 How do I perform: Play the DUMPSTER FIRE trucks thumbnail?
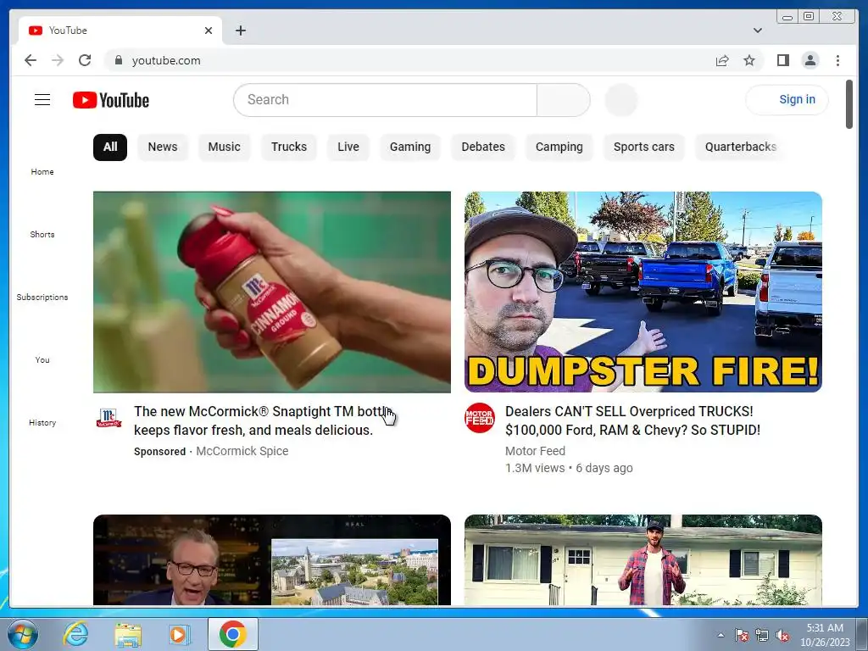(x=643, y=292)
